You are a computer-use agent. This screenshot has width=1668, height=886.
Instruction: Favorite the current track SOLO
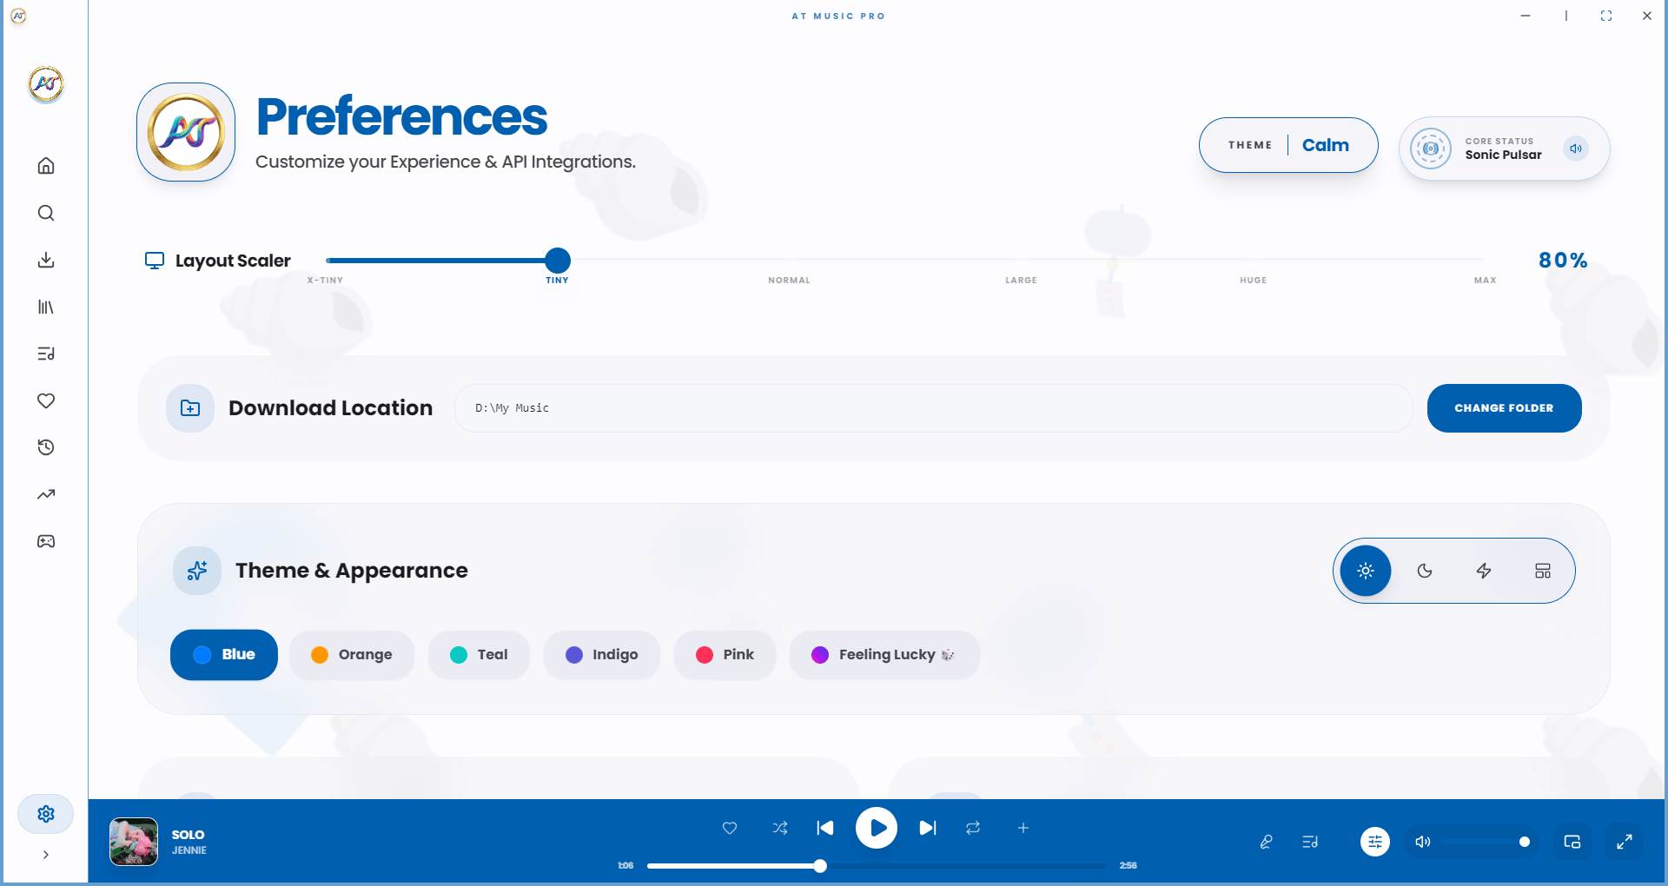click(730, 828)
